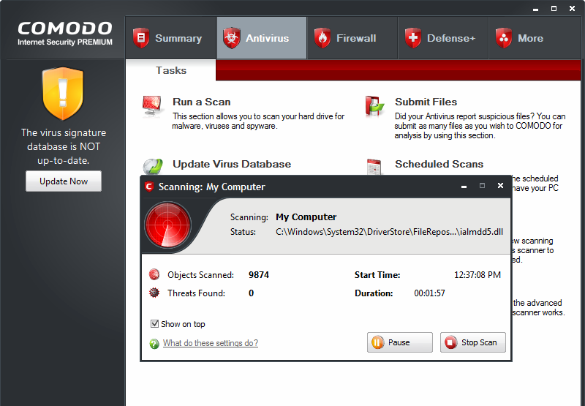Open Update Virus Database task

(x=232, y=164)
